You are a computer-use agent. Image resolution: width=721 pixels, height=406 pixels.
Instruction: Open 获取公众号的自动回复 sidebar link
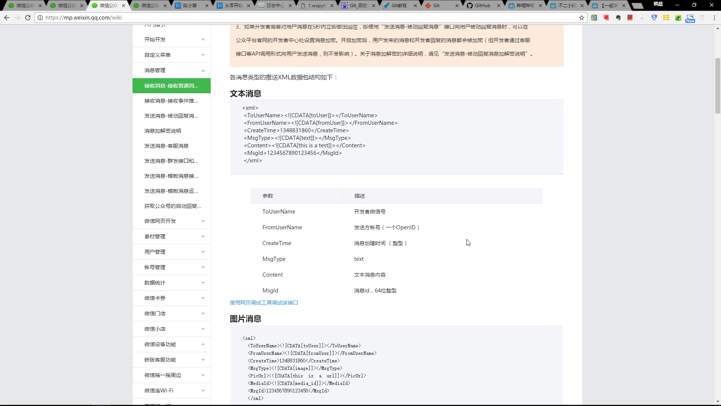172,206
